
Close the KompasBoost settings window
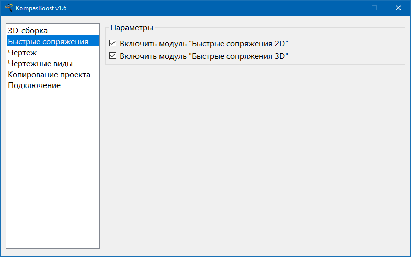398,8
